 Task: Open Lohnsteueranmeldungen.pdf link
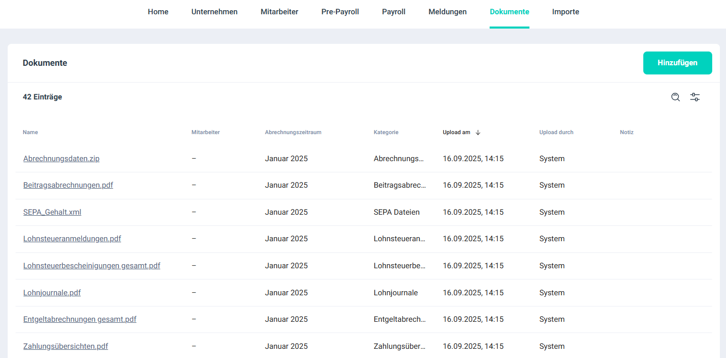click(x=72, y=239)
